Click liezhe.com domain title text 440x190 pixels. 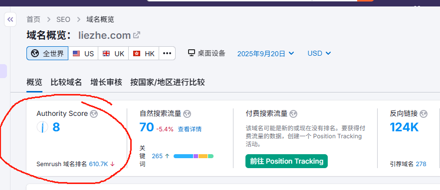[x=105, y=35]
